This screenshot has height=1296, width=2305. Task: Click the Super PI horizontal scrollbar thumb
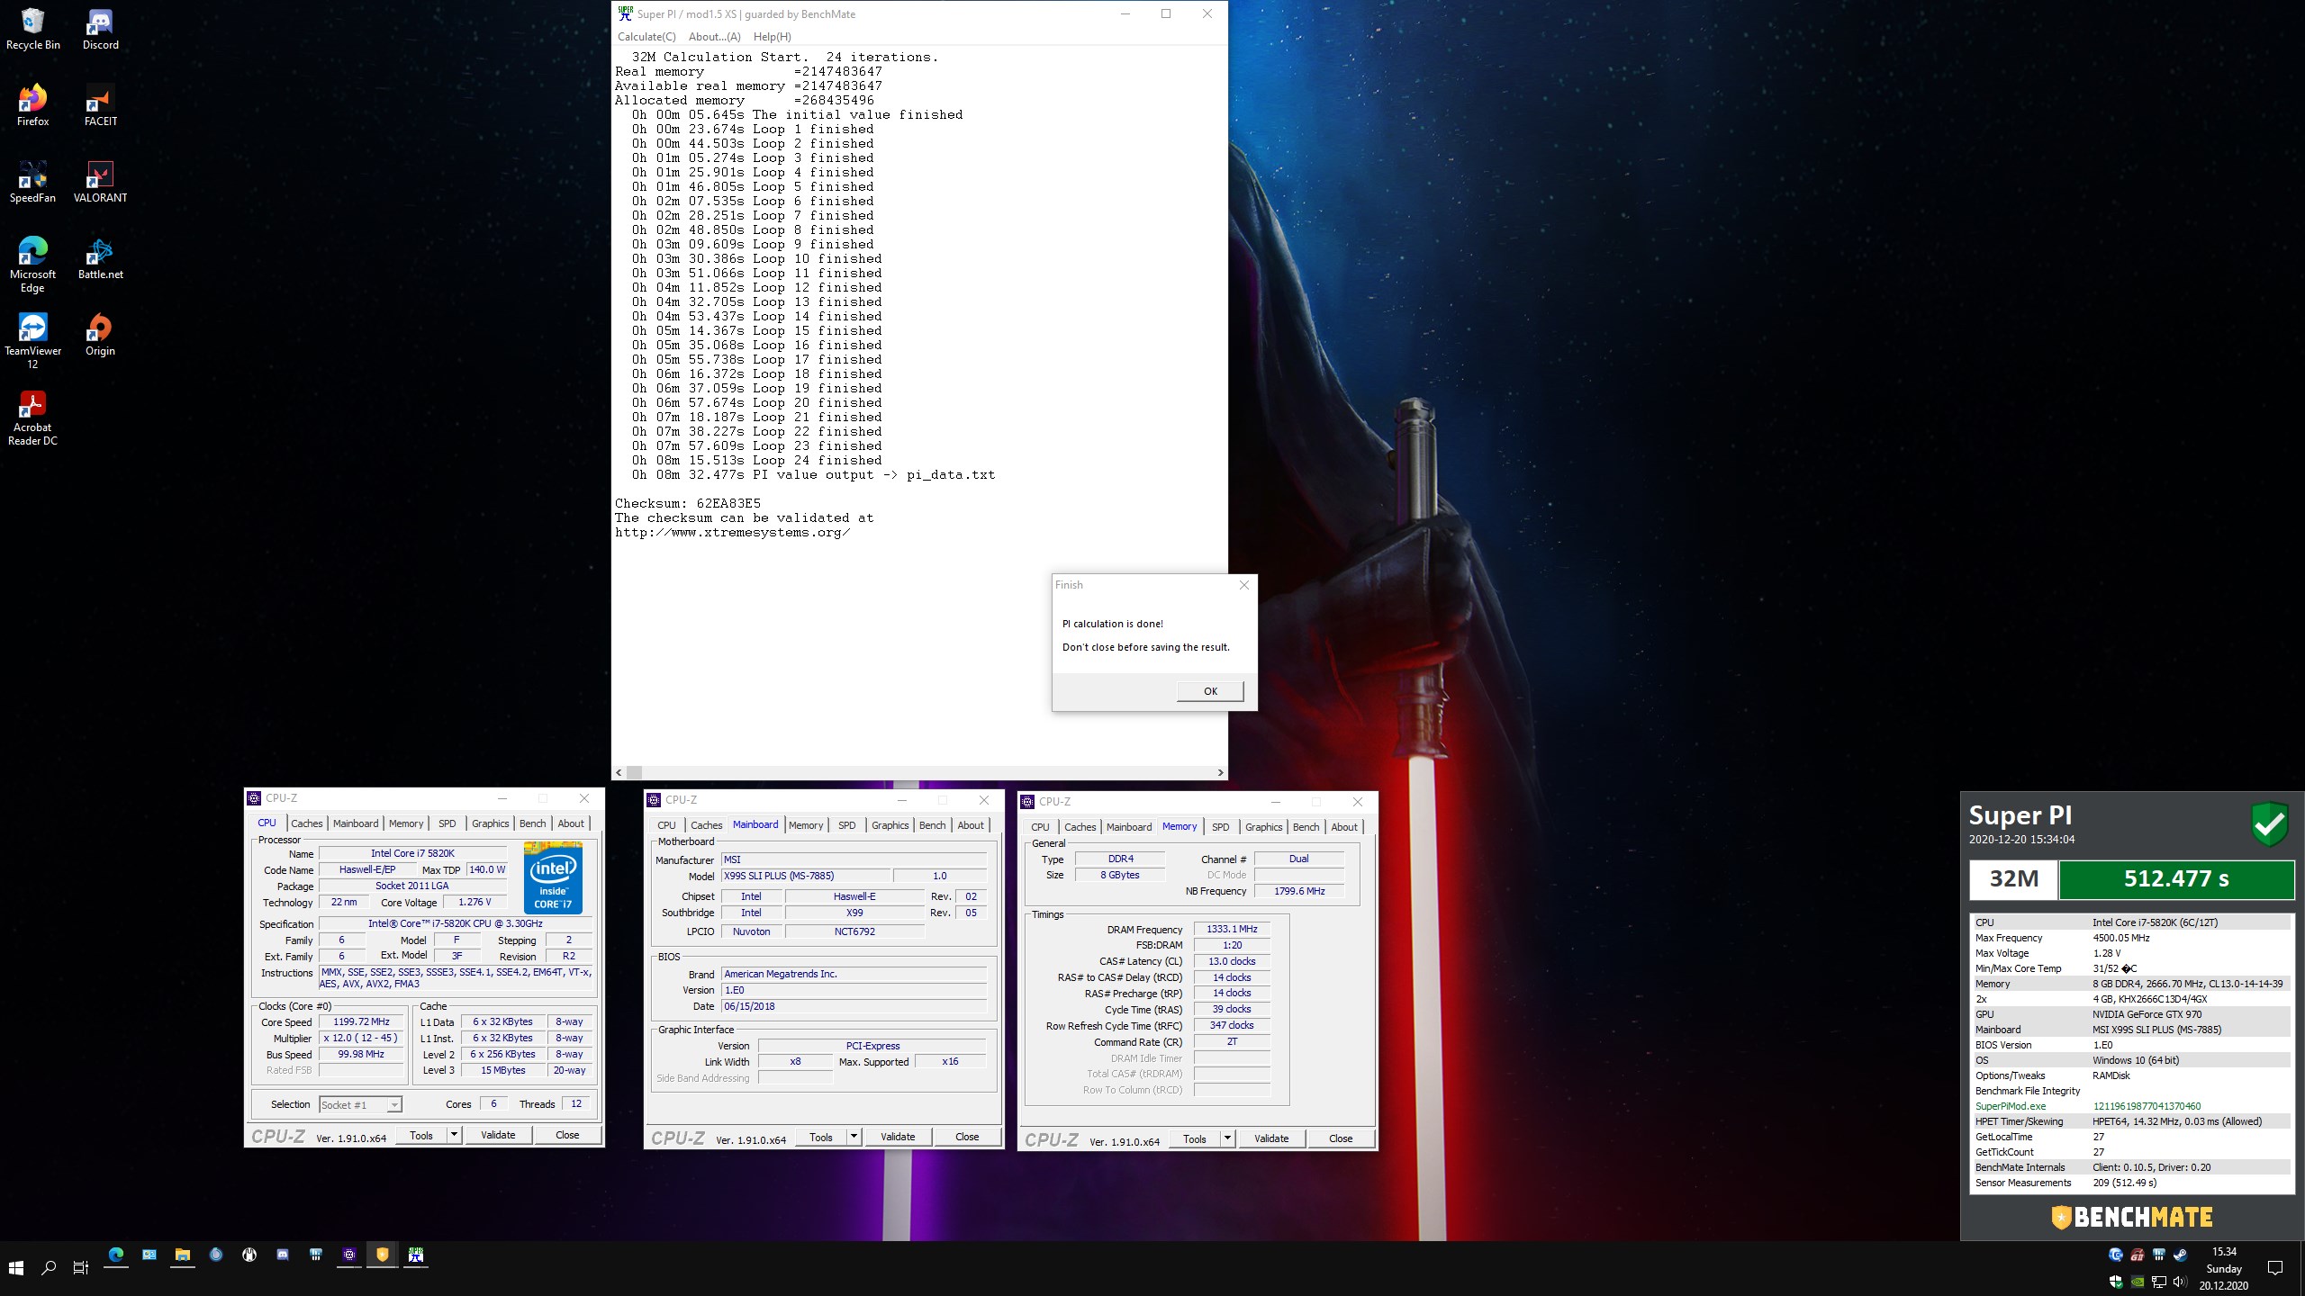(x=635, y=772)
